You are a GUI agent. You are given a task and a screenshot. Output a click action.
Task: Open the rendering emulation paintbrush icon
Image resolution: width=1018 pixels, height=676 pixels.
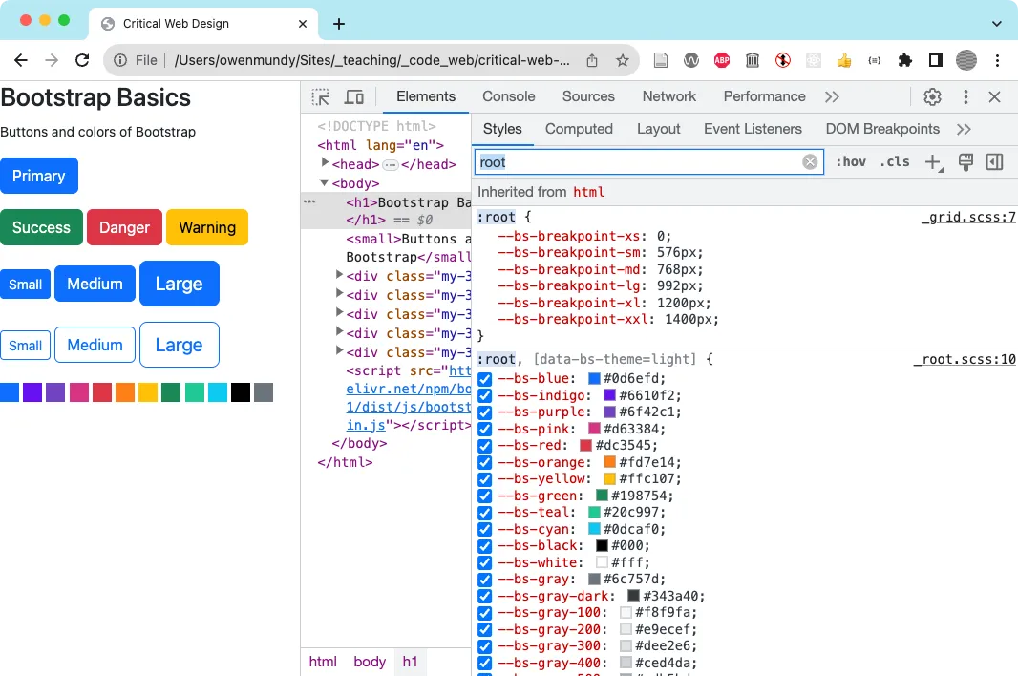[965, 161]
